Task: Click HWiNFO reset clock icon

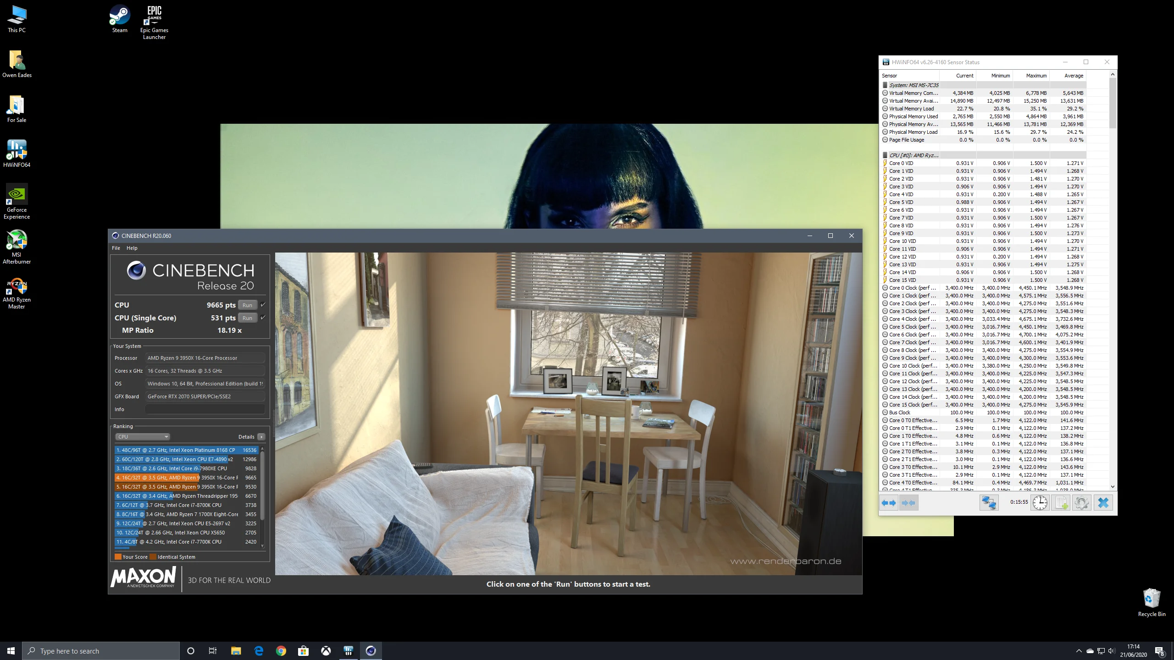Action: click(1040, 503)
